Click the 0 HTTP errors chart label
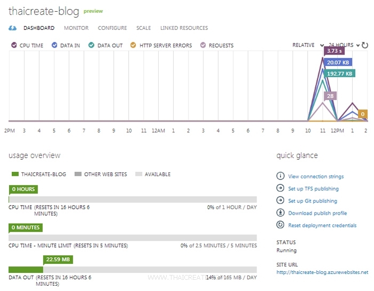This screenshot has height=291, width=374. point(363,114)
